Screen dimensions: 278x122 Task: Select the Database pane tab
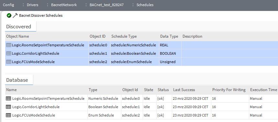[17, 80]
